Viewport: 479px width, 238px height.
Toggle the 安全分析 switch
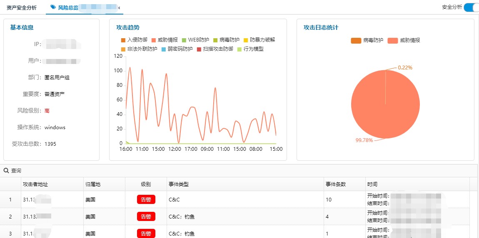pyautogui.click(x=472, y=7)
